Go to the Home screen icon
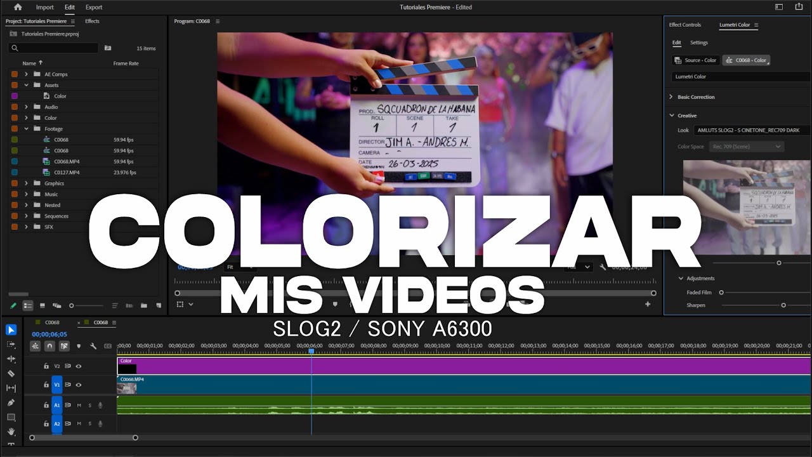 17,7
